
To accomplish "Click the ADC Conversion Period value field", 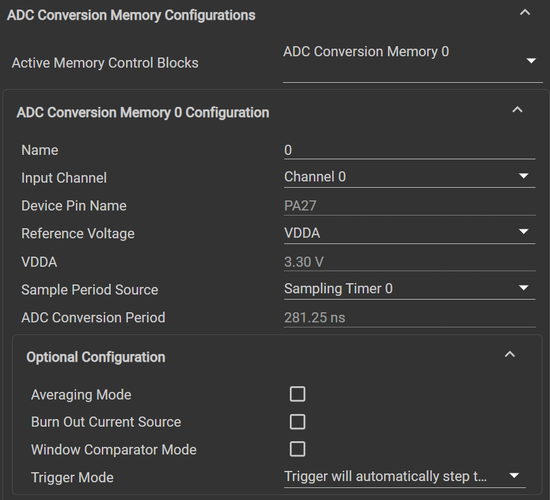I will (409, 317).
